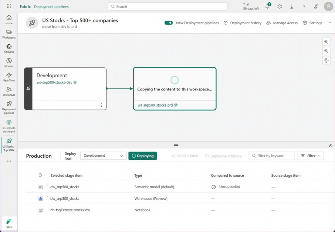Click Selected stage item column header
The image size is (335, 232).
(66, 175)
